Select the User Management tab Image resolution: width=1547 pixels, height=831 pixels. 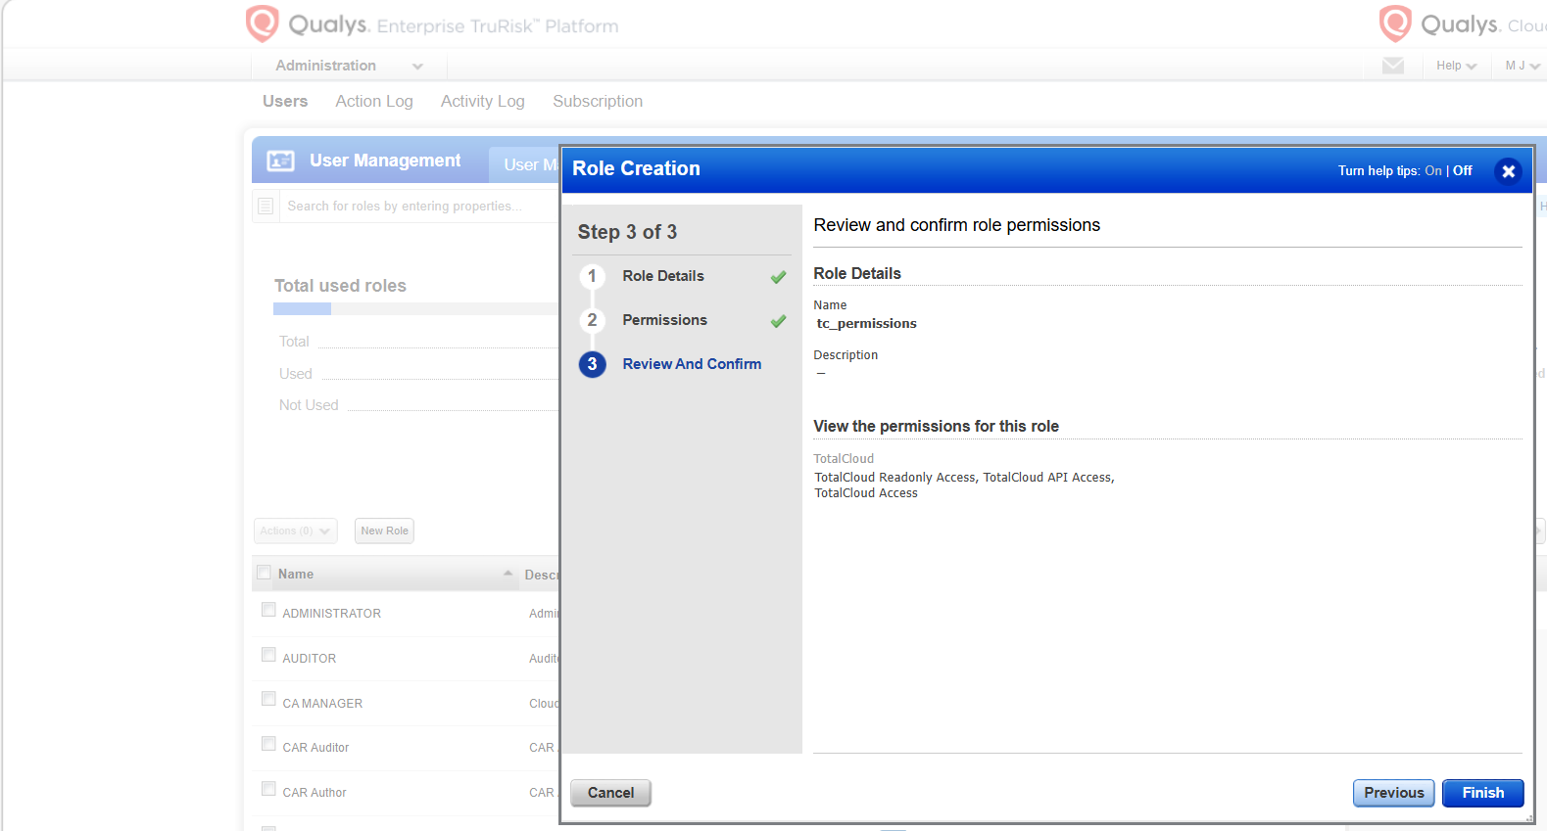coord(524,164)
